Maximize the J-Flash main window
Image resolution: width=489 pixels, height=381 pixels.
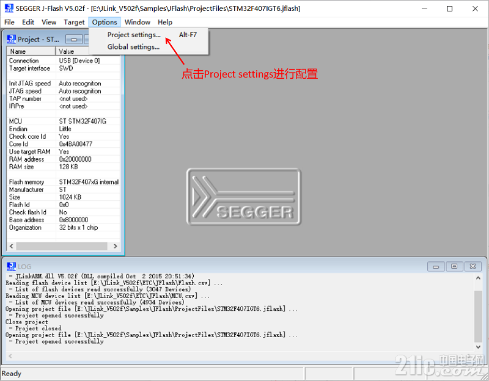coord(449,9)
